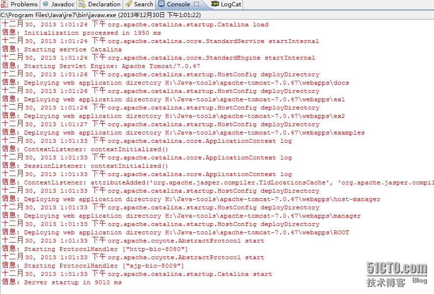Click the line deploying webapps\host-manager
Image resolution: width=434 pixels, height=294 pixels.
pos(191,199)
